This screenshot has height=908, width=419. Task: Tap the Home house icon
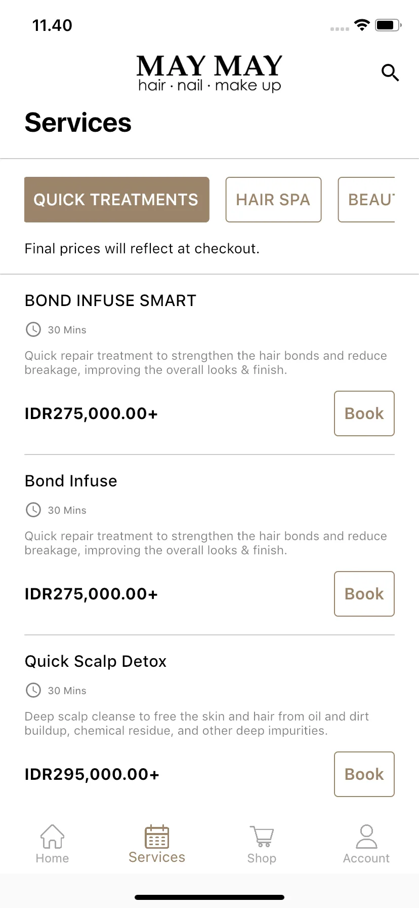click(52, 837)
